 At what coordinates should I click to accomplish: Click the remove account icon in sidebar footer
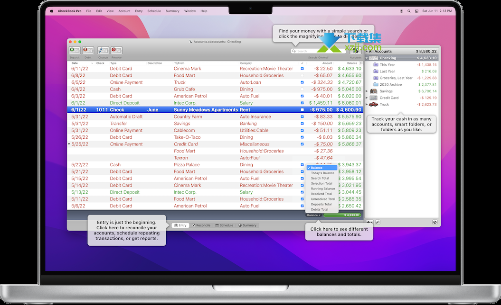point(435,222)
